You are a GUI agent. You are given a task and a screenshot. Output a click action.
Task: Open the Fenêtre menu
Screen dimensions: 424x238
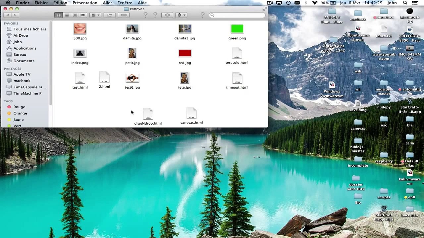(x=125, y=3)
